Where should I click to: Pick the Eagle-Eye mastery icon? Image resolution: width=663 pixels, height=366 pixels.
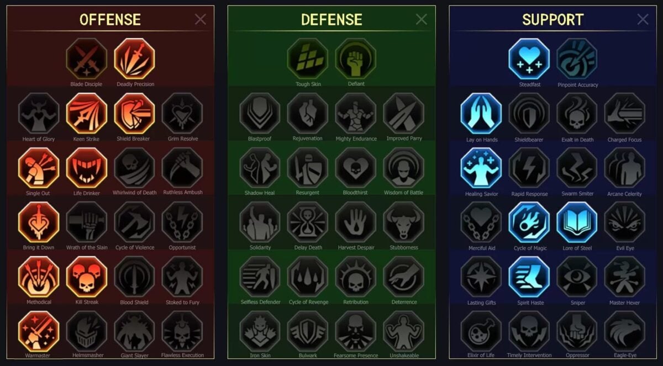[x=625, y=331]
